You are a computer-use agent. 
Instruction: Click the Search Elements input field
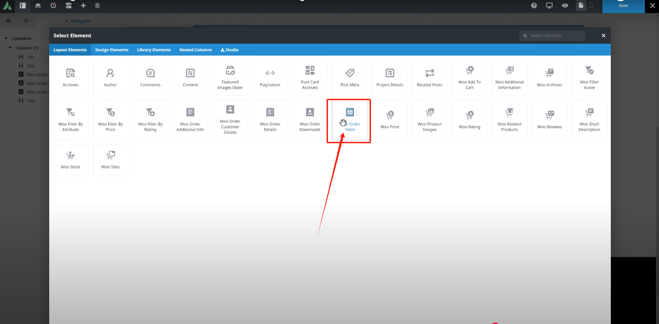click(x=555, y=36)
